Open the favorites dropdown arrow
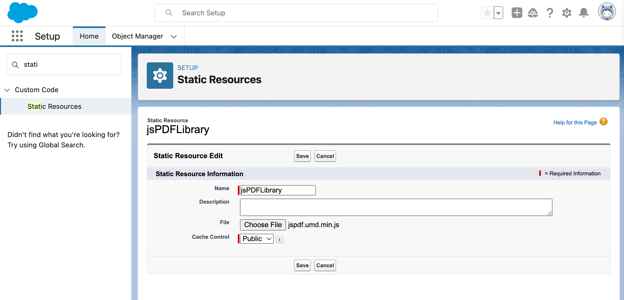Screen dimensions: 624x300 498,12
